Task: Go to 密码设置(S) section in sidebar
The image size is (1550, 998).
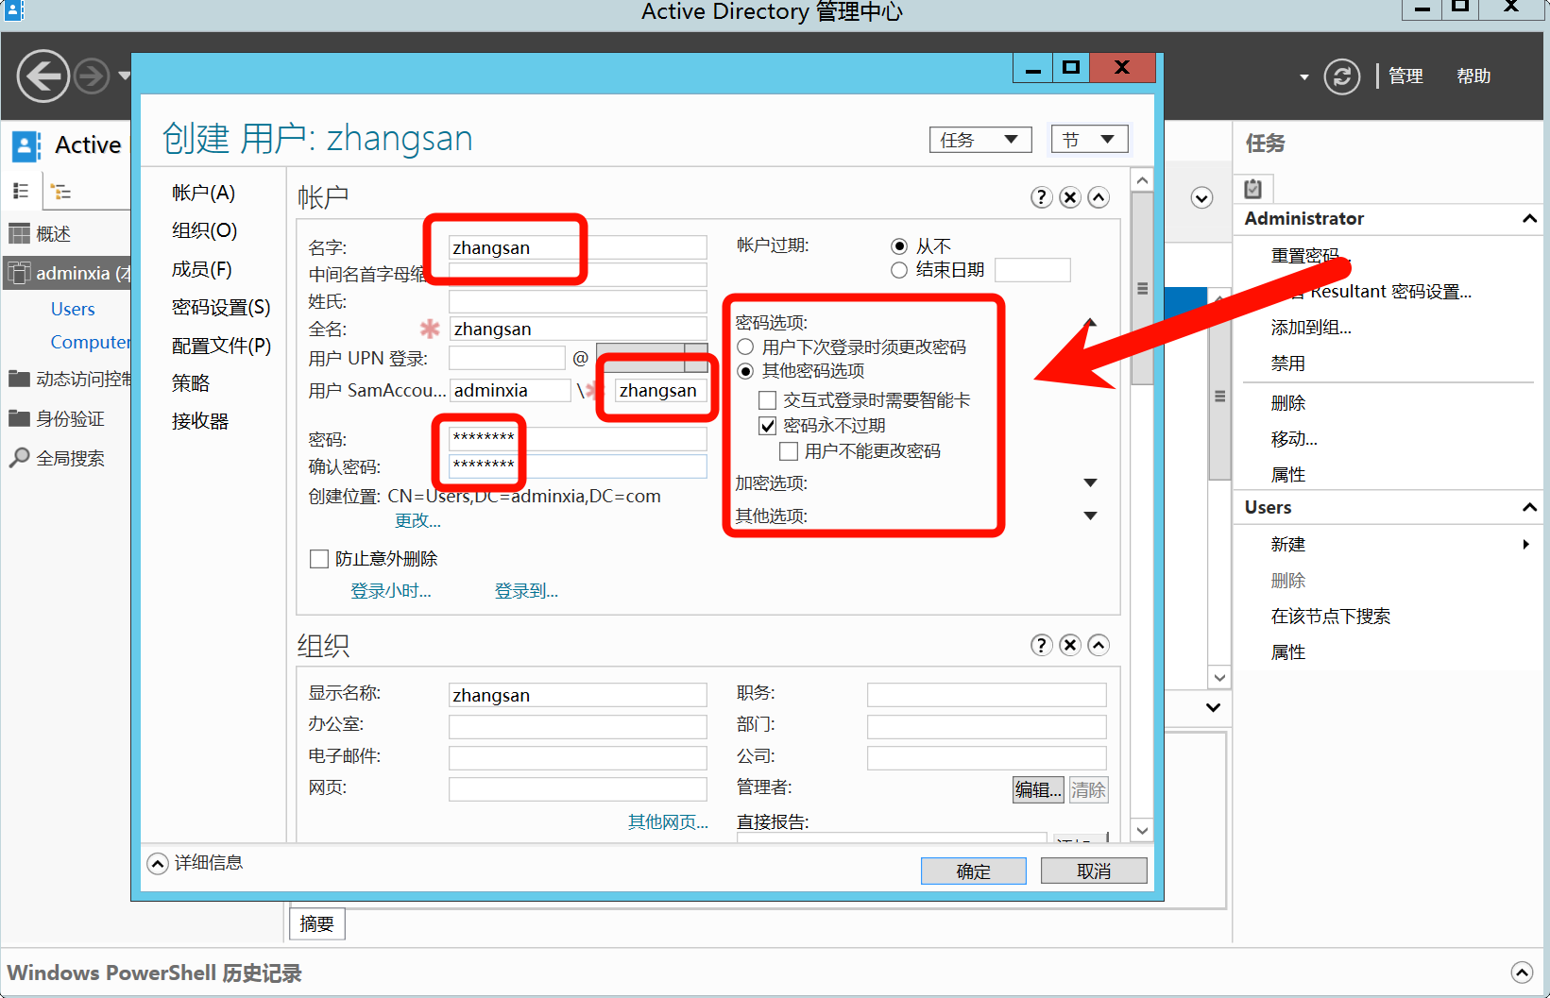Action: coord(221,307)
